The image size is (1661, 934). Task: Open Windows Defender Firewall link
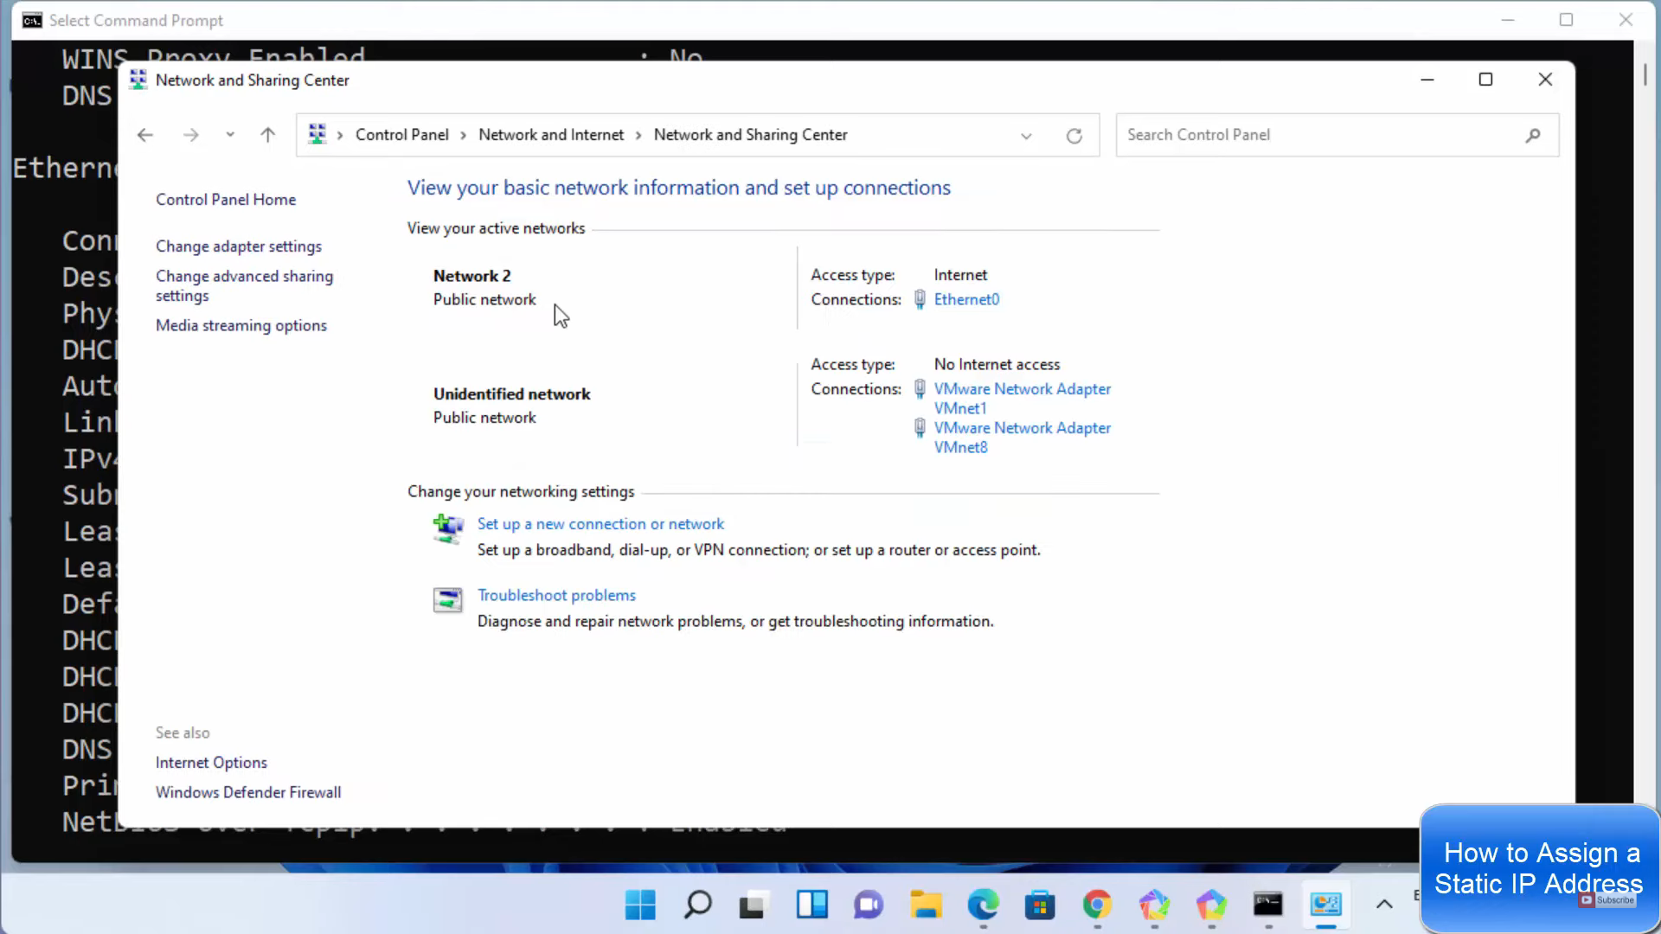[x=248, y=792]
